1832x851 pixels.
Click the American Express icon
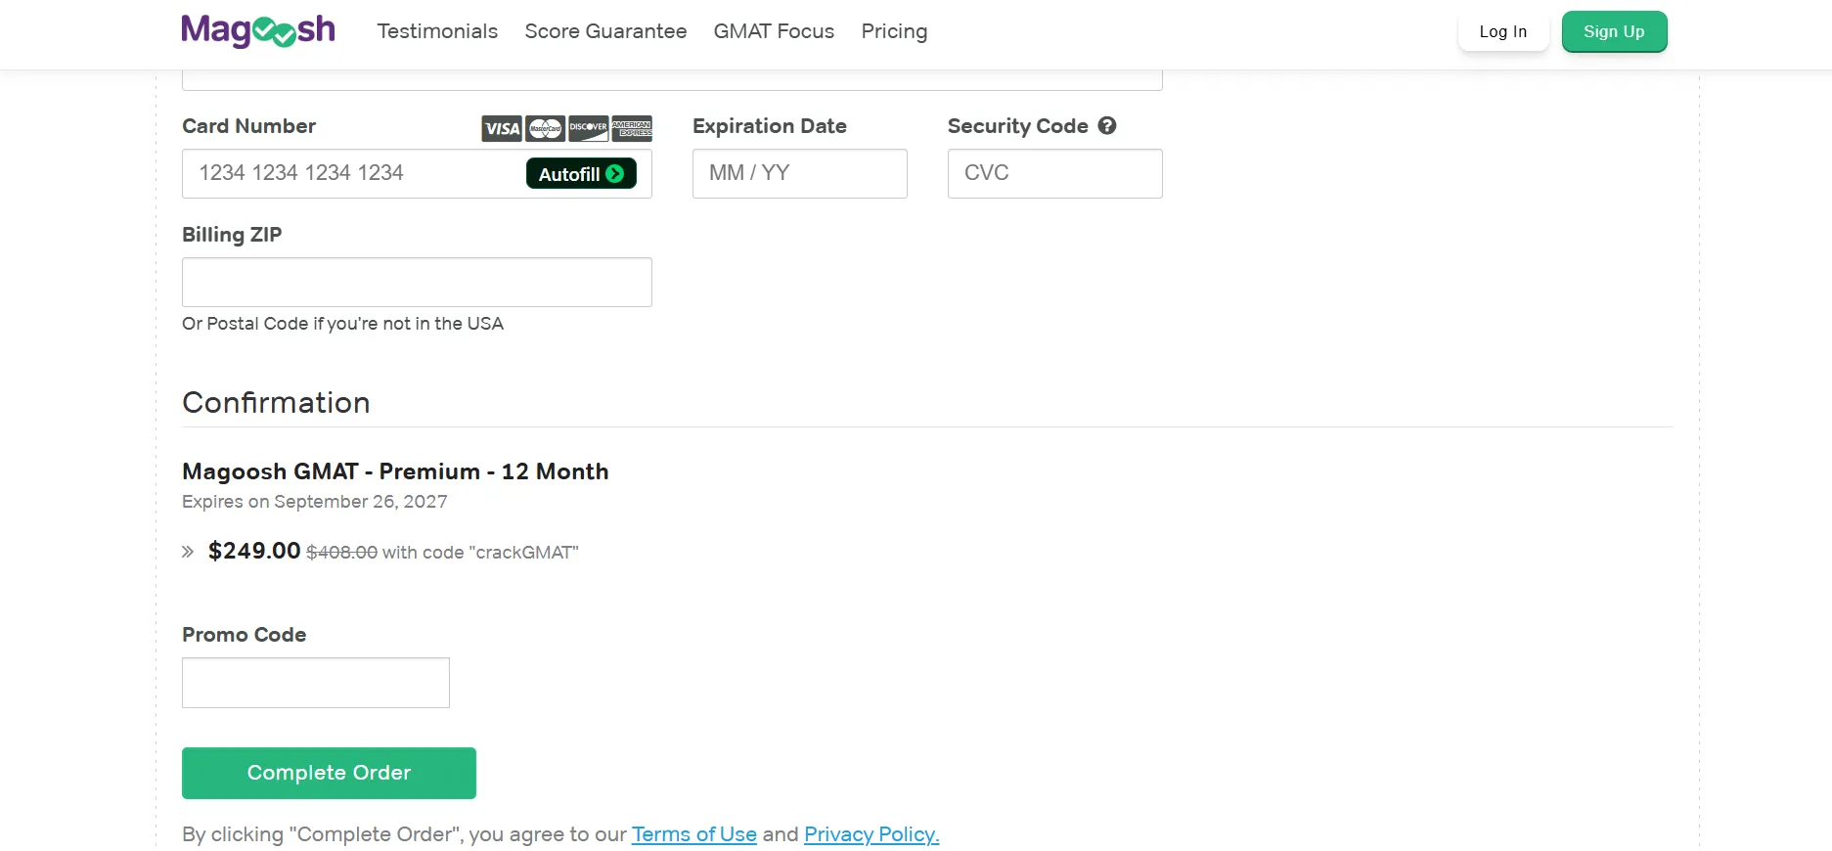632,128
